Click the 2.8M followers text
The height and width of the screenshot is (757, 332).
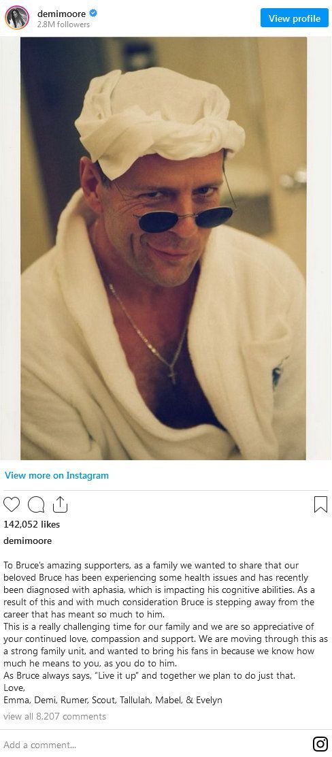(63, 24)
